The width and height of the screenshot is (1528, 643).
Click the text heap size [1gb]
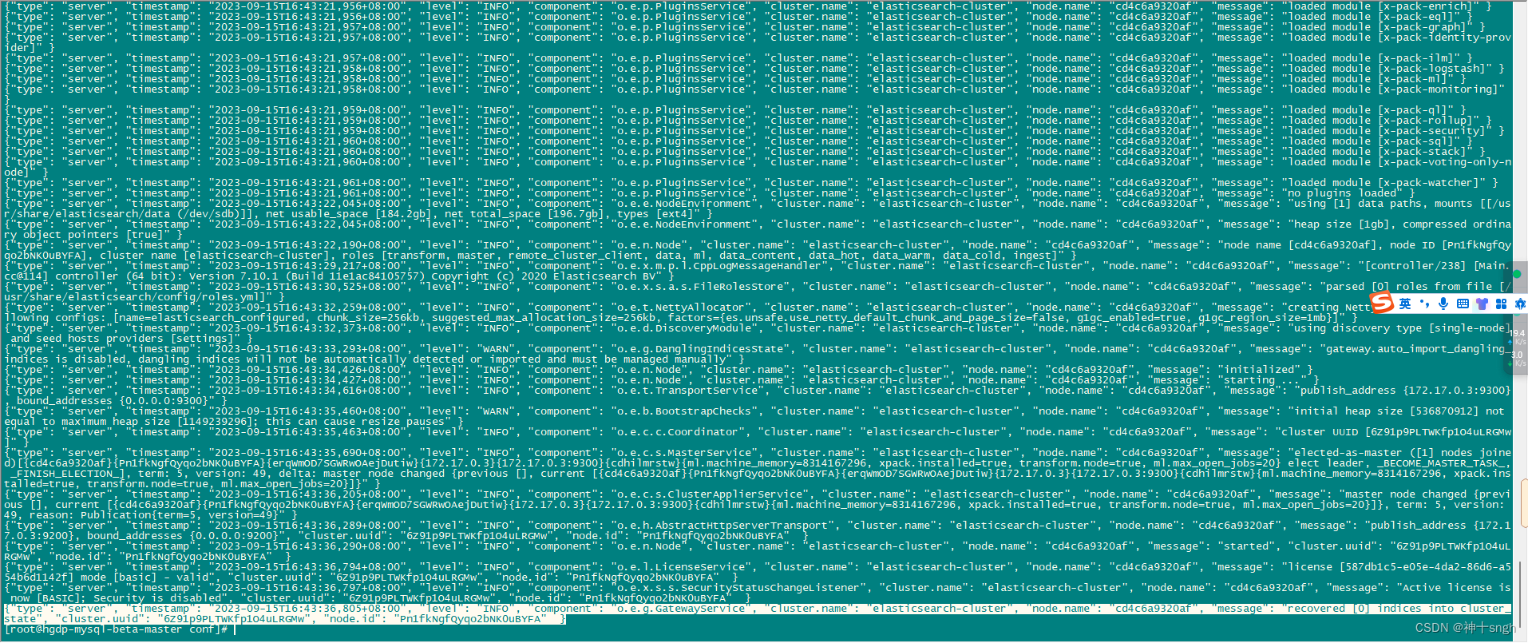(1344, 224)
